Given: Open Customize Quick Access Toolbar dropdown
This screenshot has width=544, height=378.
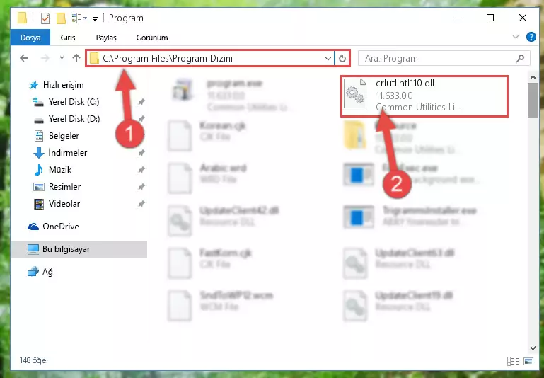Looking at the screenshot, I should [95, 18].
